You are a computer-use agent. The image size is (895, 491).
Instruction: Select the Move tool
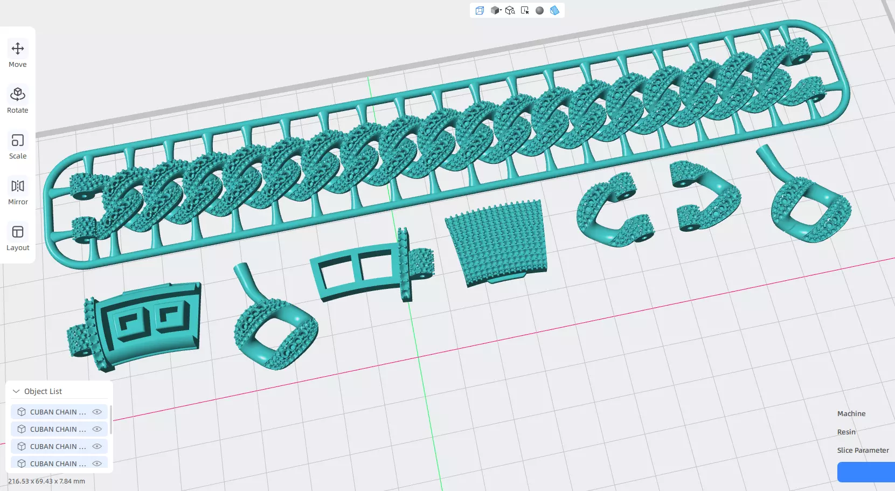[18, 55]
